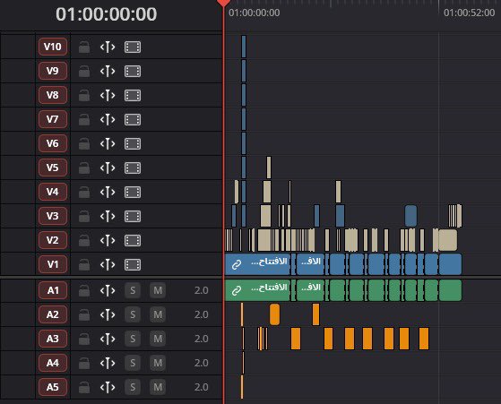
Task: Lock video track V7
Action: tap(84, 120)
